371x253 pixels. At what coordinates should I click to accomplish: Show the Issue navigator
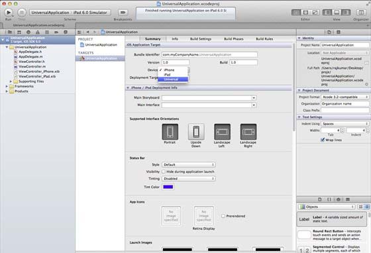pos(38,32)
